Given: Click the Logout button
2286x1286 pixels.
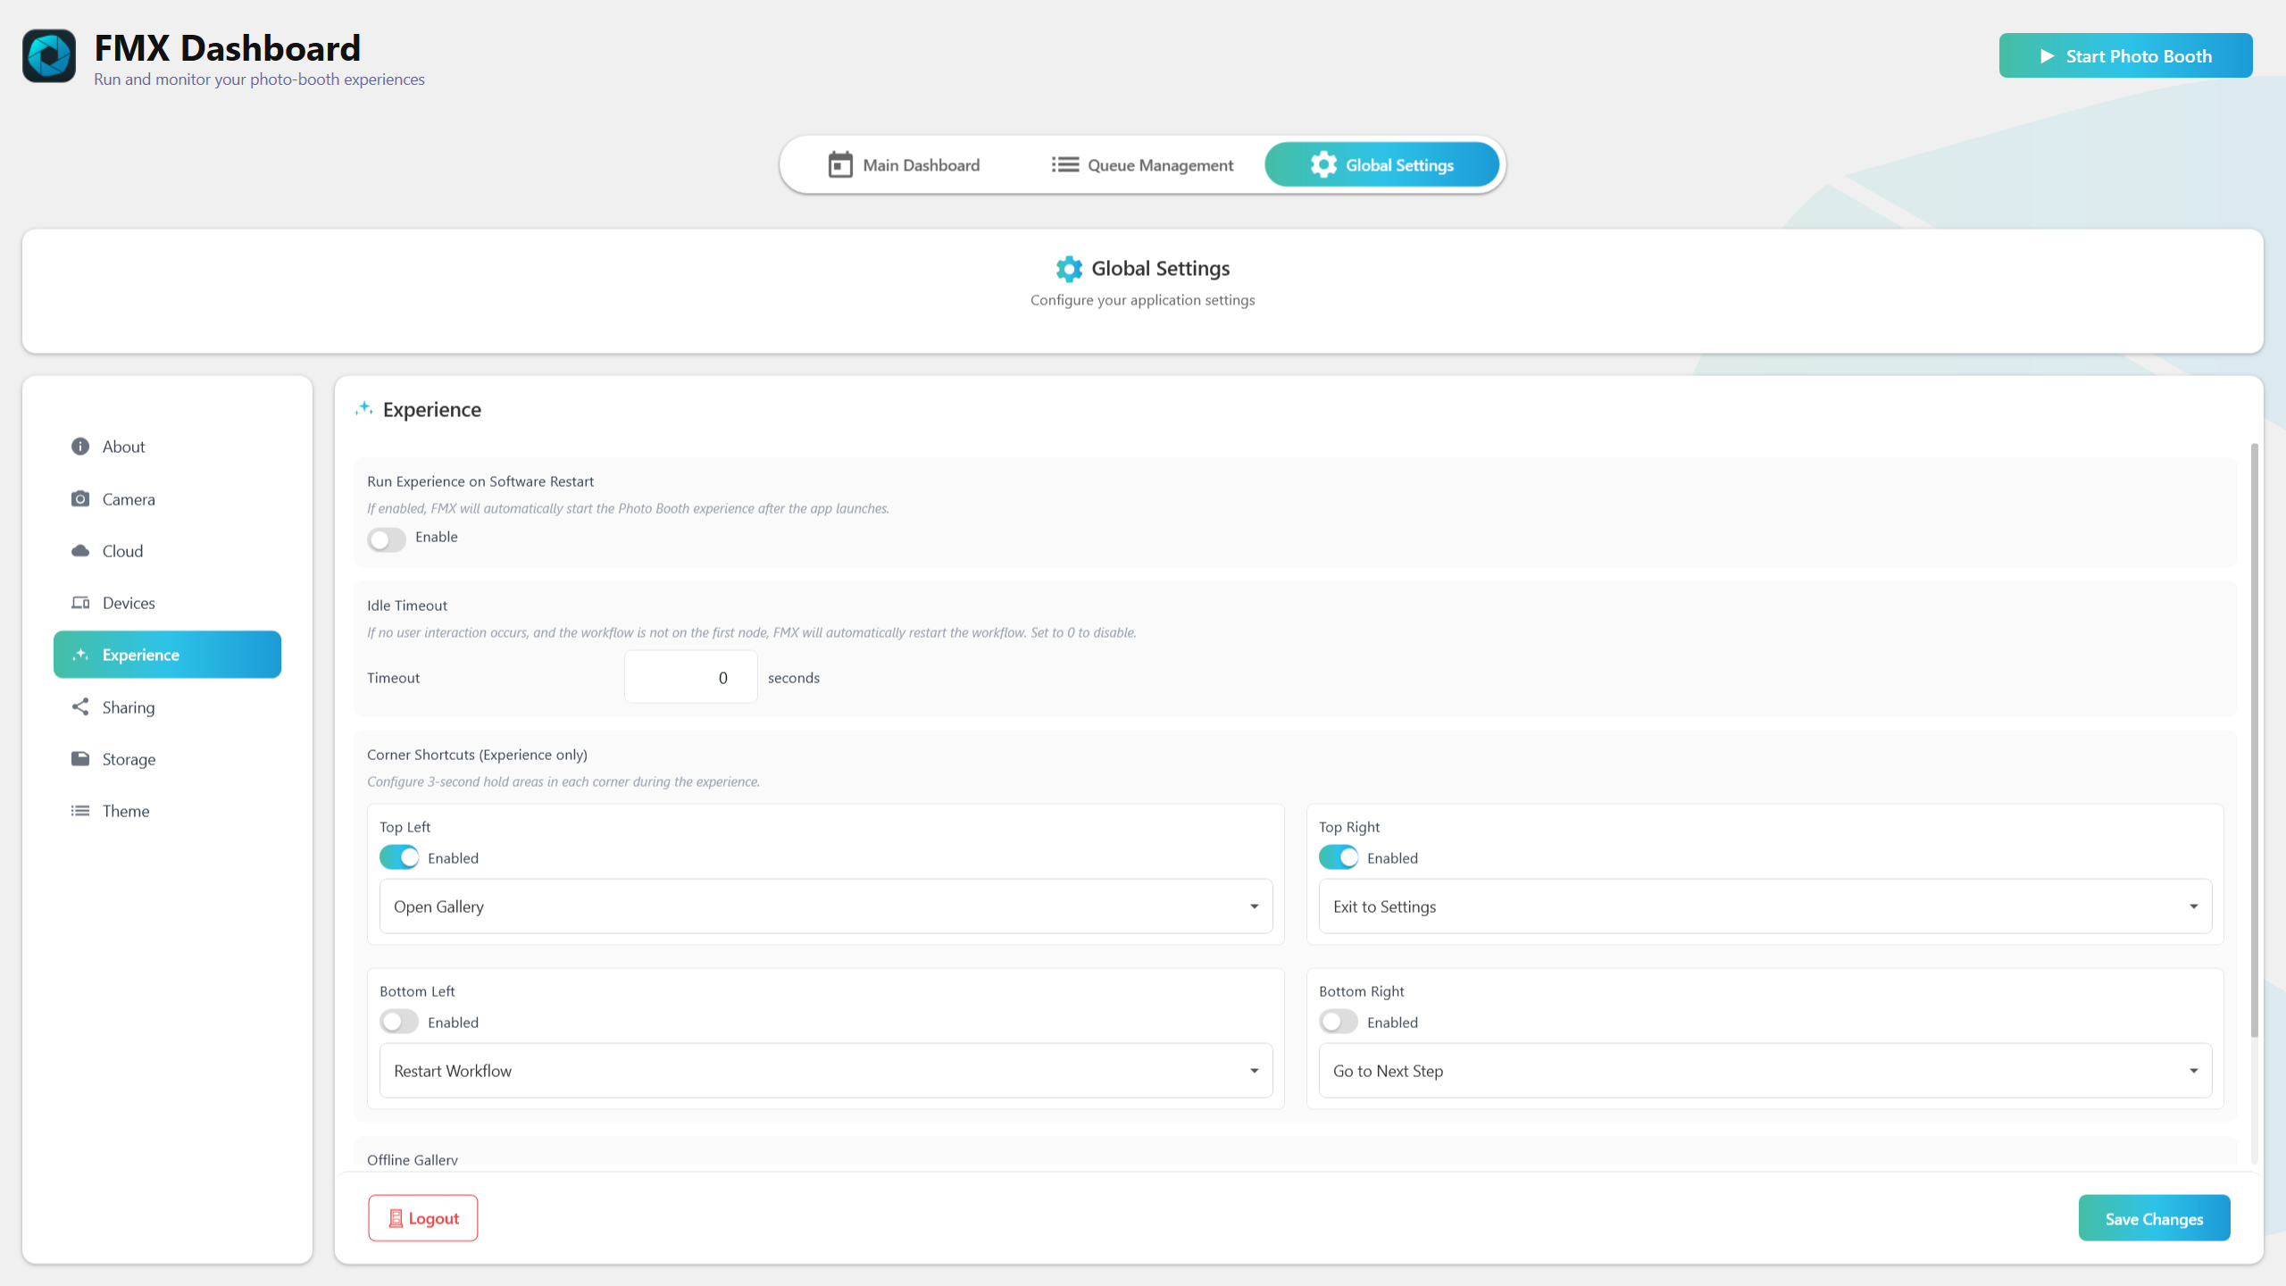Looking at the screenshot, I should click(423, 1218).
